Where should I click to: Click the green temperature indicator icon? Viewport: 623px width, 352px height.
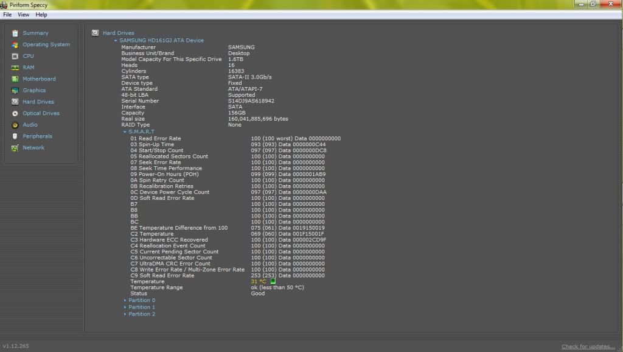pyautogui.click(x=273, y=281)
